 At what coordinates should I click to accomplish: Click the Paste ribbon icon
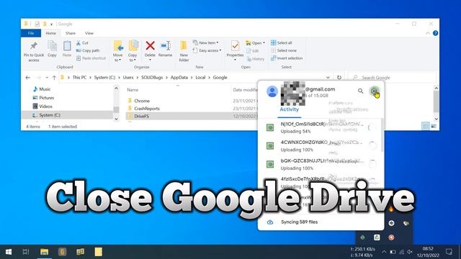[x=67, y=46]
